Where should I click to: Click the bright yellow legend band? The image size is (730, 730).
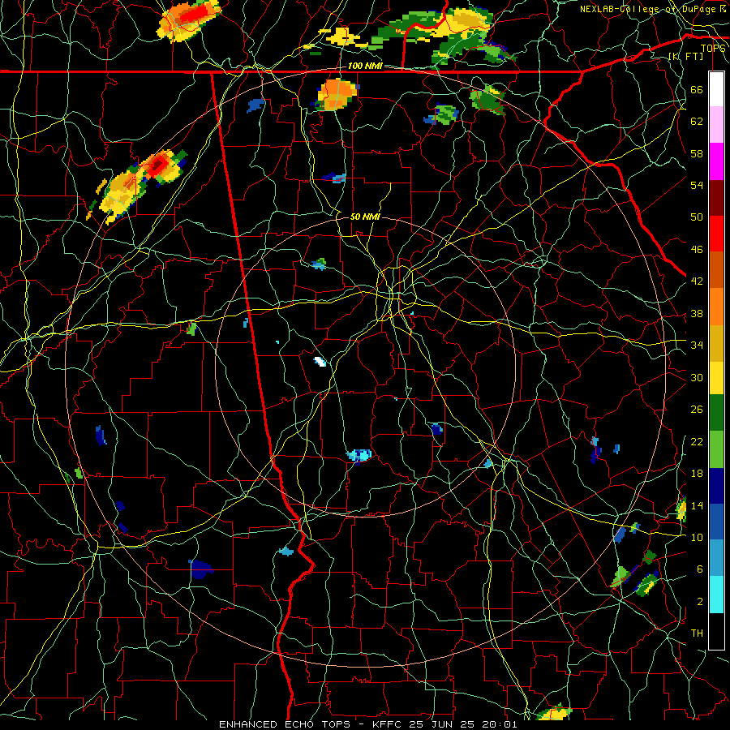coord(716,378)
